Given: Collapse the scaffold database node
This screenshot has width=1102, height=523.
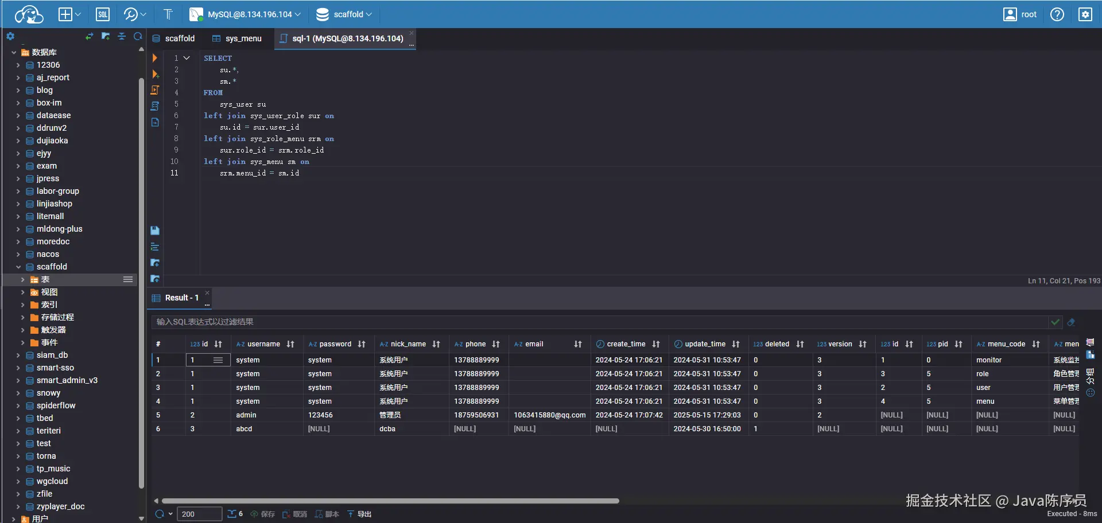Looking at the screenshot, I should [18, 267].
